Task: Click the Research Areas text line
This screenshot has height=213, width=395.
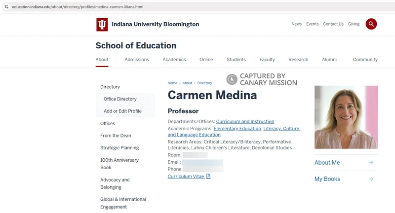Action: point(230,145)
